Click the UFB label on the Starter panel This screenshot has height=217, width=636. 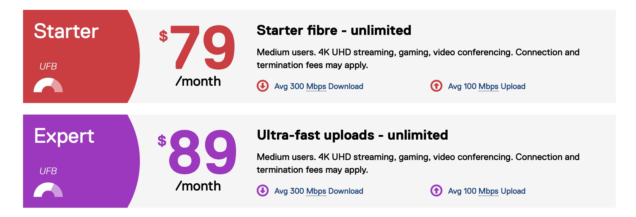48,66
